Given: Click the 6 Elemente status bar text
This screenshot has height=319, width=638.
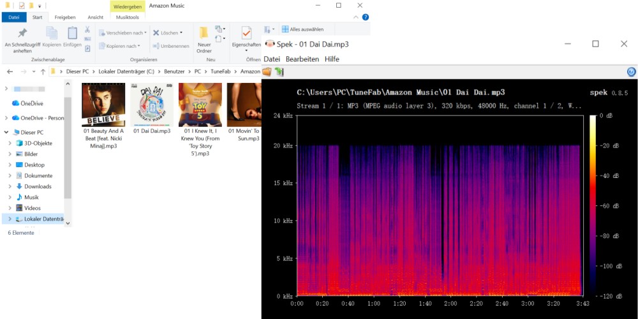Looking at the screenshot, I should (x=21, y=233).
